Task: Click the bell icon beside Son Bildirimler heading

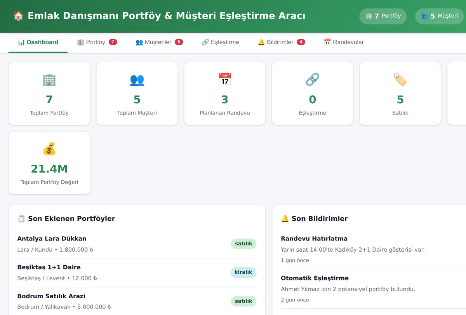Action: (x=285, y=219)
